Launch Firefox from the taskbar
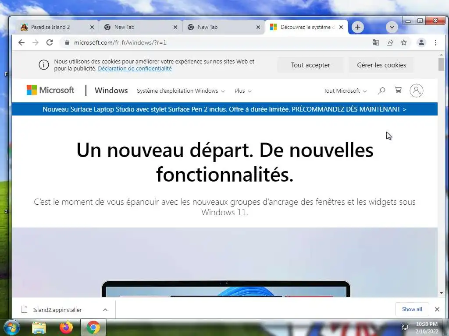449x336 pixels. [x=66, y=327]
